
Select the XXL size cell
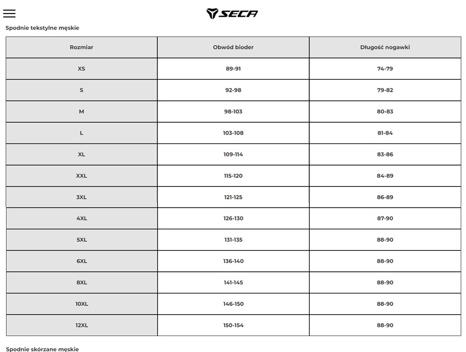81,176
